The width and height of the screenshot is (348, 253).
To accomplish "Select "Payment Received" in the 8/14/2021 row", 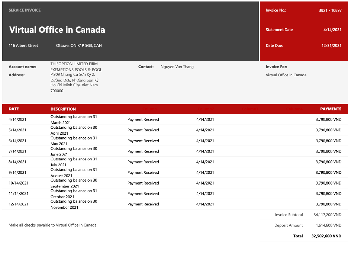I will [143, 162].
